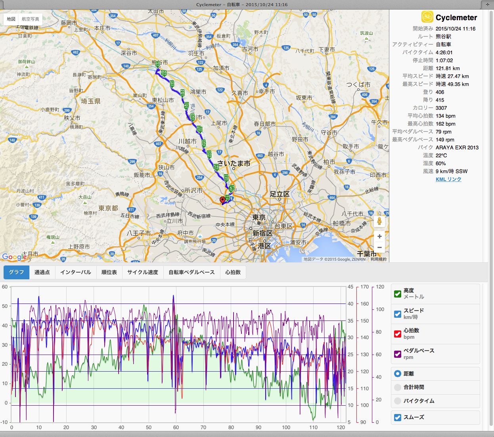Image resolution: width=494 pixels, height=437 pixels.
Task: Click the 八王子市 label on the map
Action: click(139, 233)
